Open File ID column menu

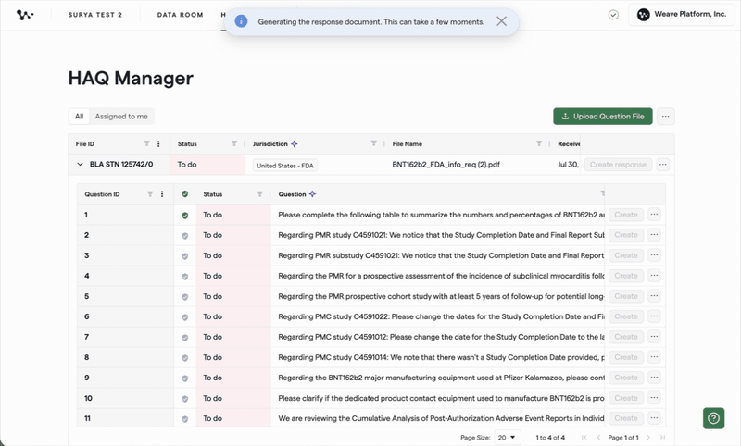click(x=158, y=143)
